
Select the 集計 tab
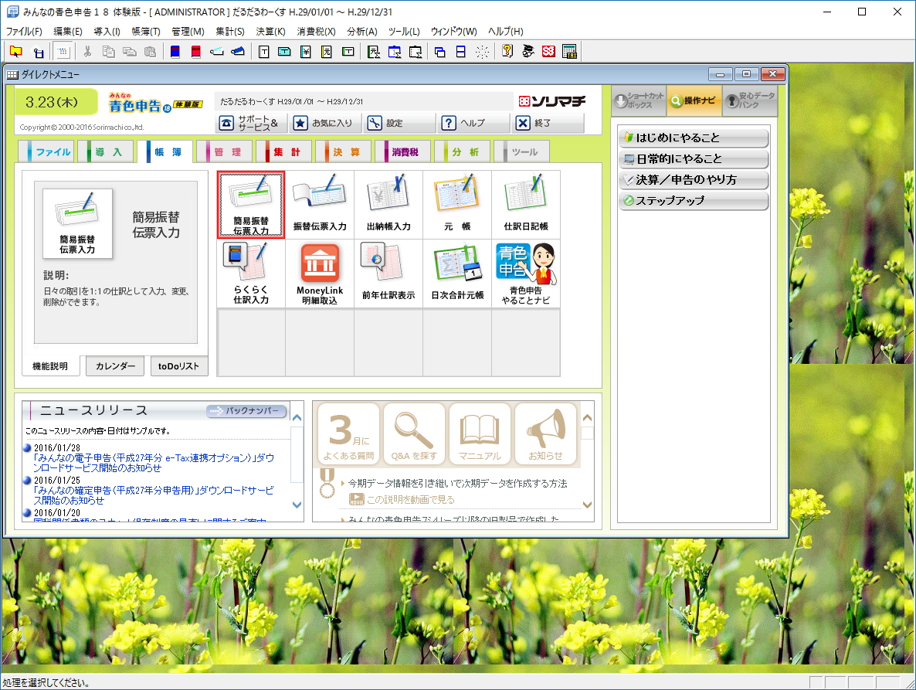tap(286, 152)
